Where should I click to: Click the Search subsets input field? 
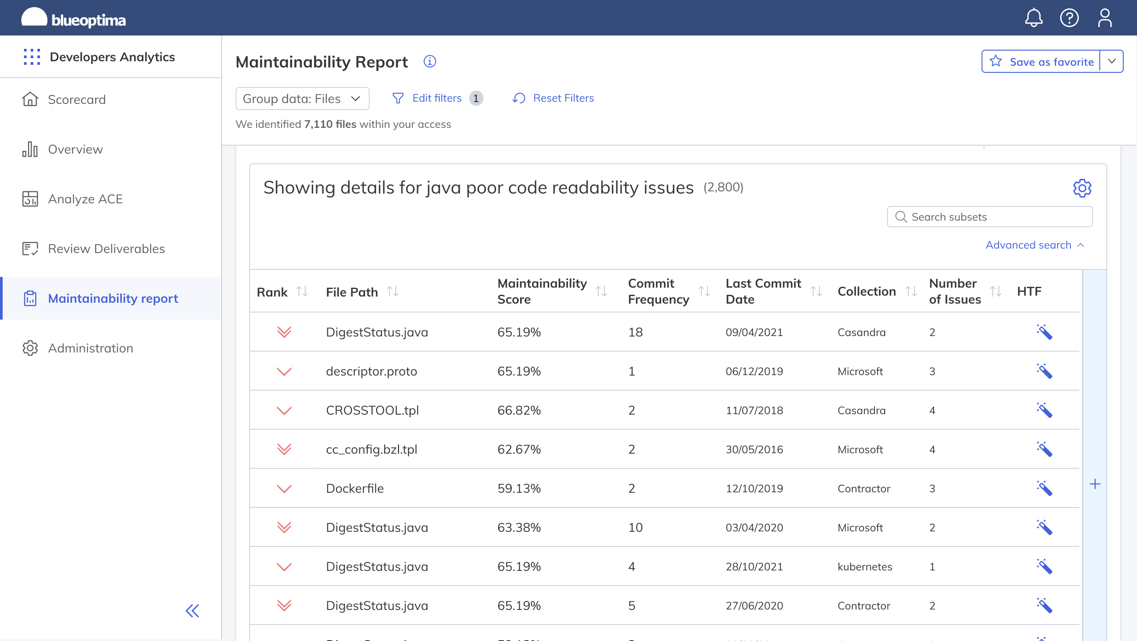990,217
